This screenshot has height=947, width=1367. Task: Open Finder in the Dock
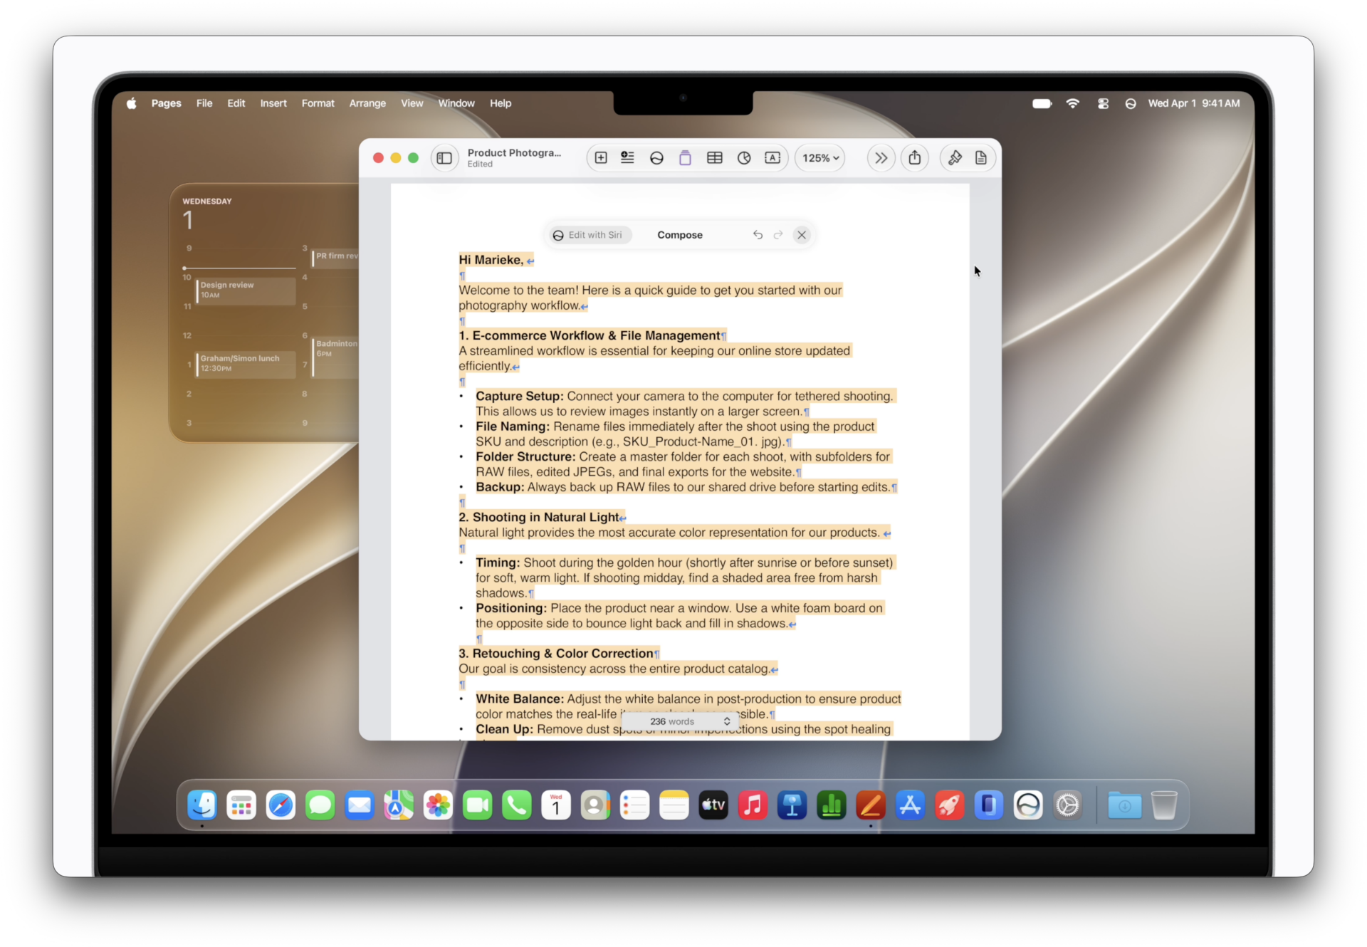coord(202,805)
